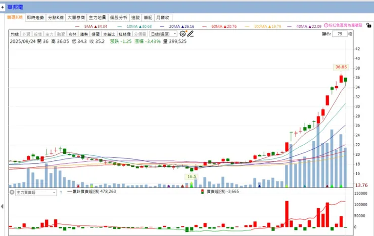This screenshot has width=374, height=236.
Task: Open the 日線(還原) period dropdown
Action: tap(163, 34)
